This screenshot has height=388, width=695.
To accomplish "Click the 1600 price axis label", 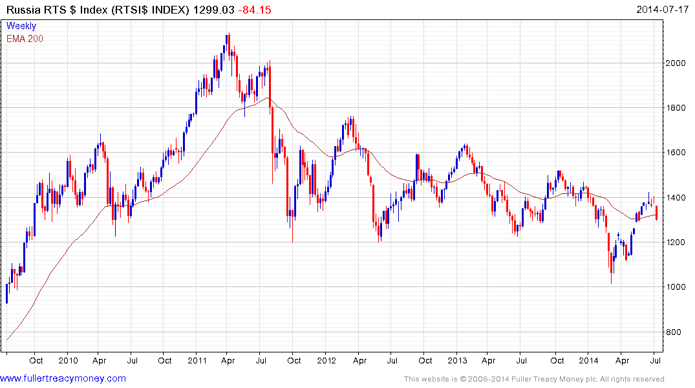I will pyautogui.click(x=676, y=153).
